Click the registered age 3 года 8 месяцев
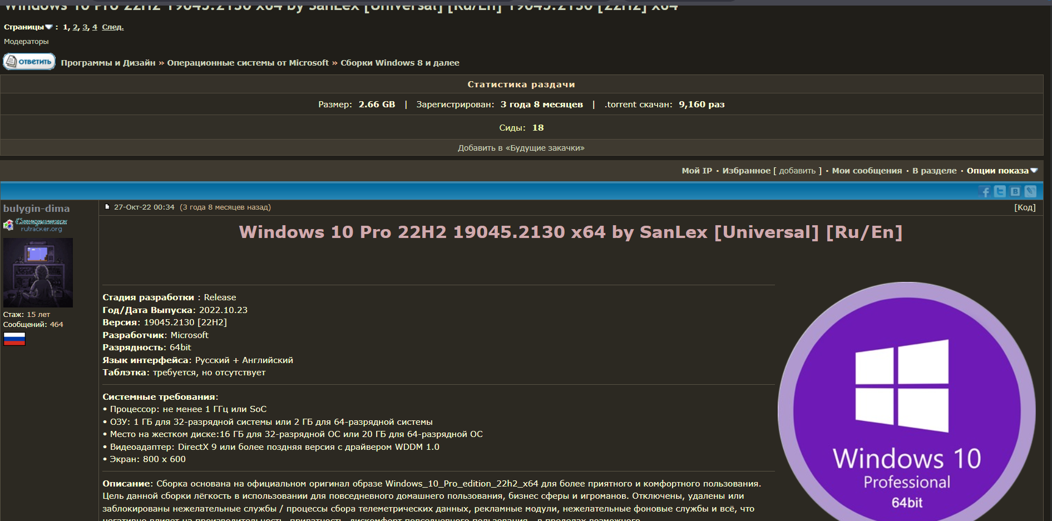 542,105
